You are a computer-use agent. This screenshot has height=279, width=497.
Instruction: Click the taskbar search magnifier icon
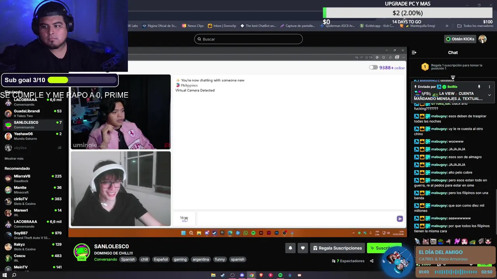click(14, 275)
